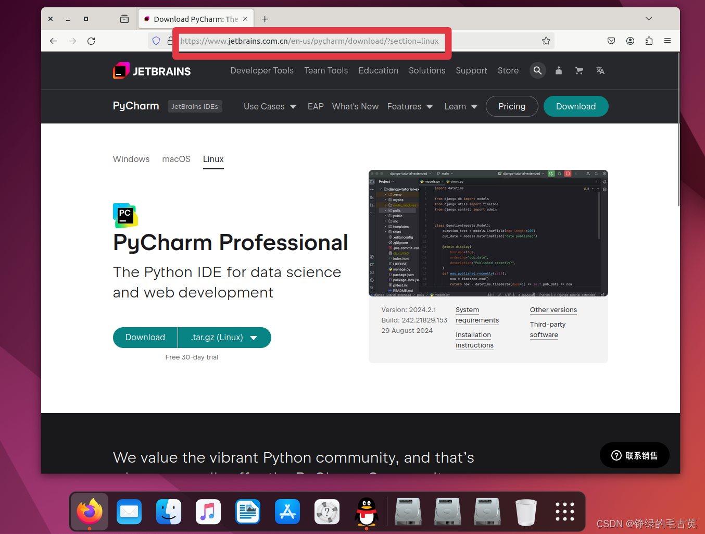
Task: Open Education menu
Action: tap(379, 70)
